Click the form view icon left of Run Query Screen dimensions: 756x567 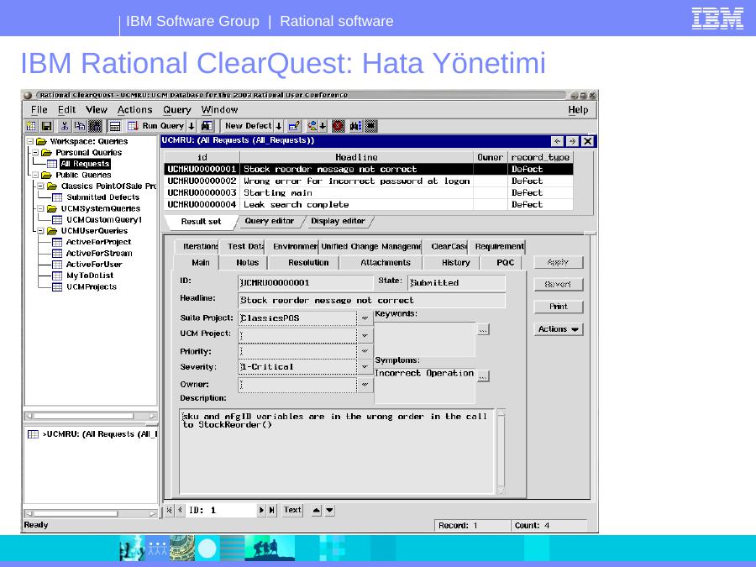115,126
